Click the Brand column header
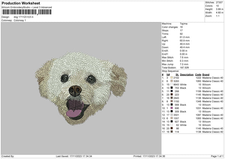225x159 pixels. [x=205, y=74]
